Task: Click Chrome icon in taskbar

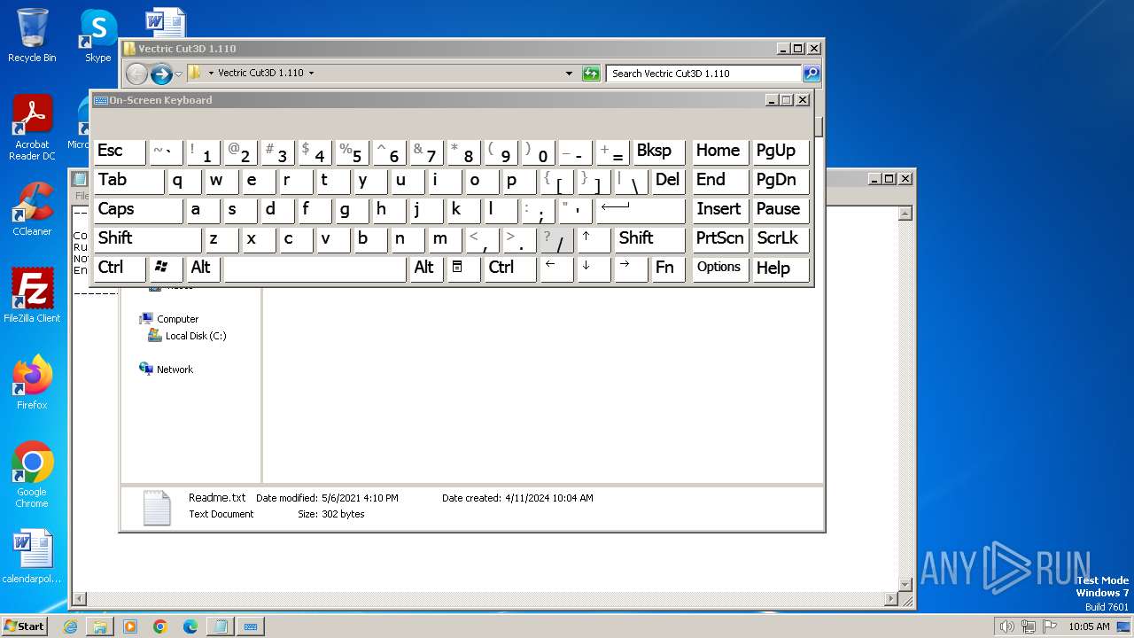Action: coord(160,626)
